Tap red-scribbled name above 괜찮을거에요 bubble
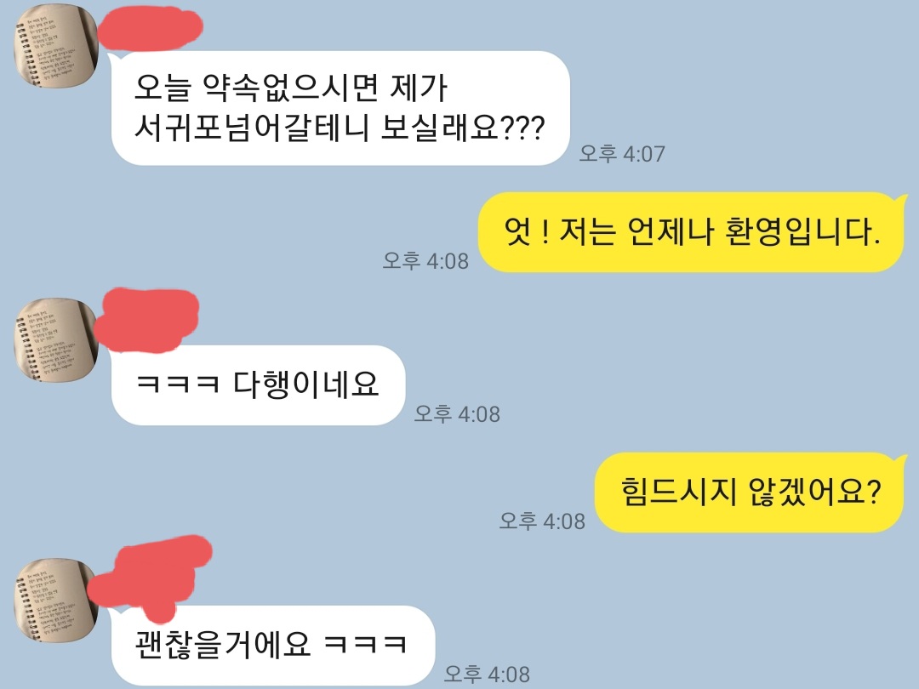Image resolution: width=919 pixels, height=689 pixels. tap(151, 577)
